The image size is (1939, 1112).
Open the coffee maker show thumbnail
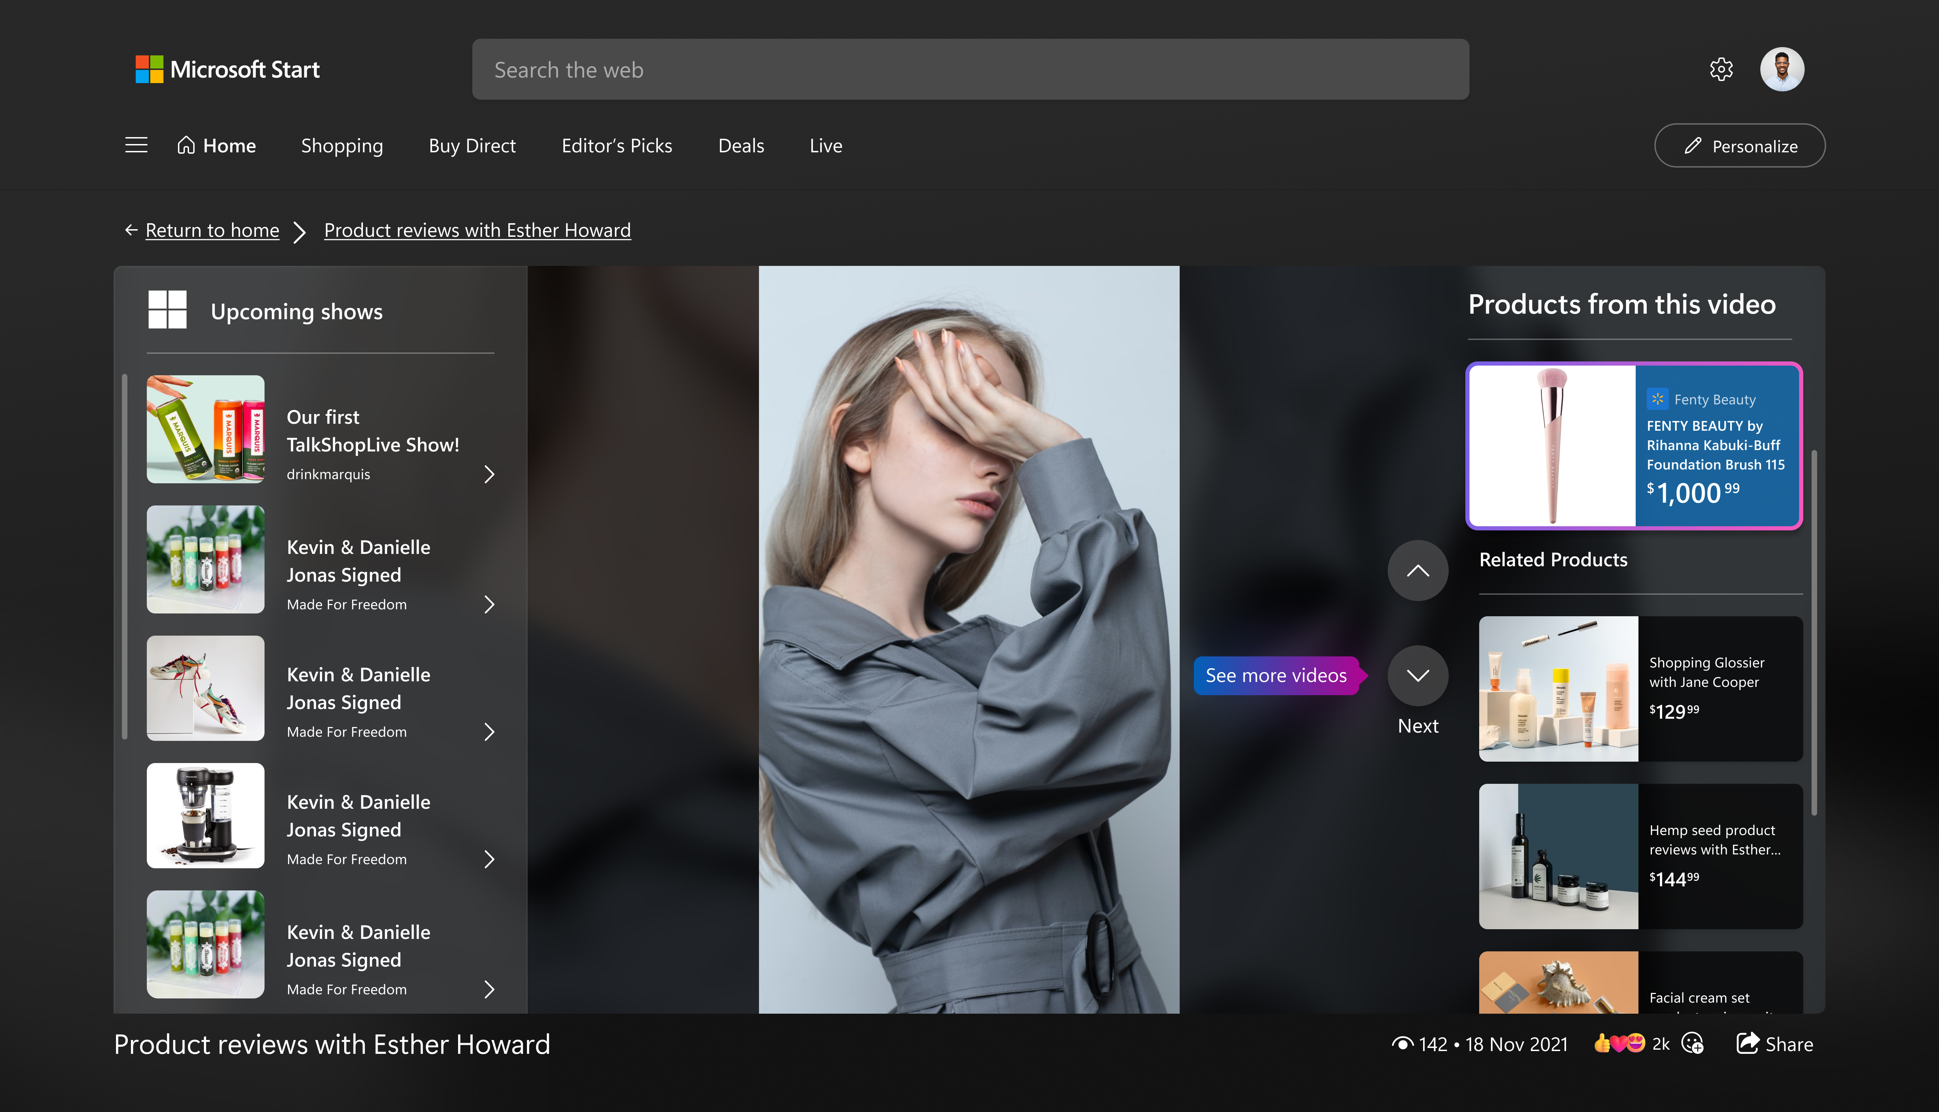[x=205, y=816]
